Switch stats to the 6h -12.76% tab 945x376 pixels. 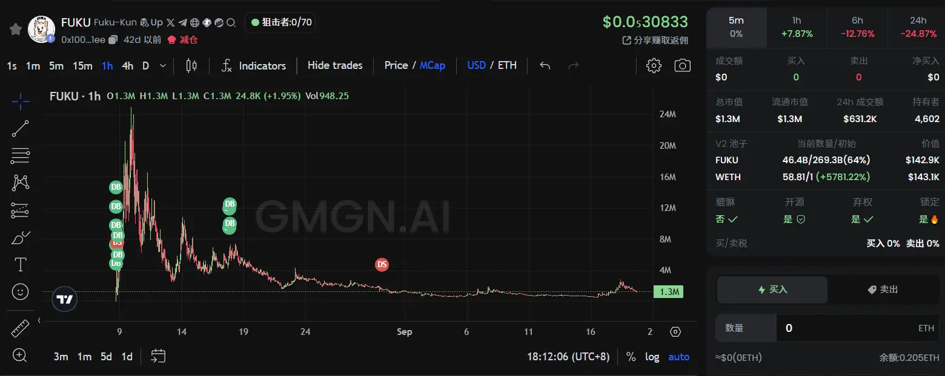(x=857, y=27)
